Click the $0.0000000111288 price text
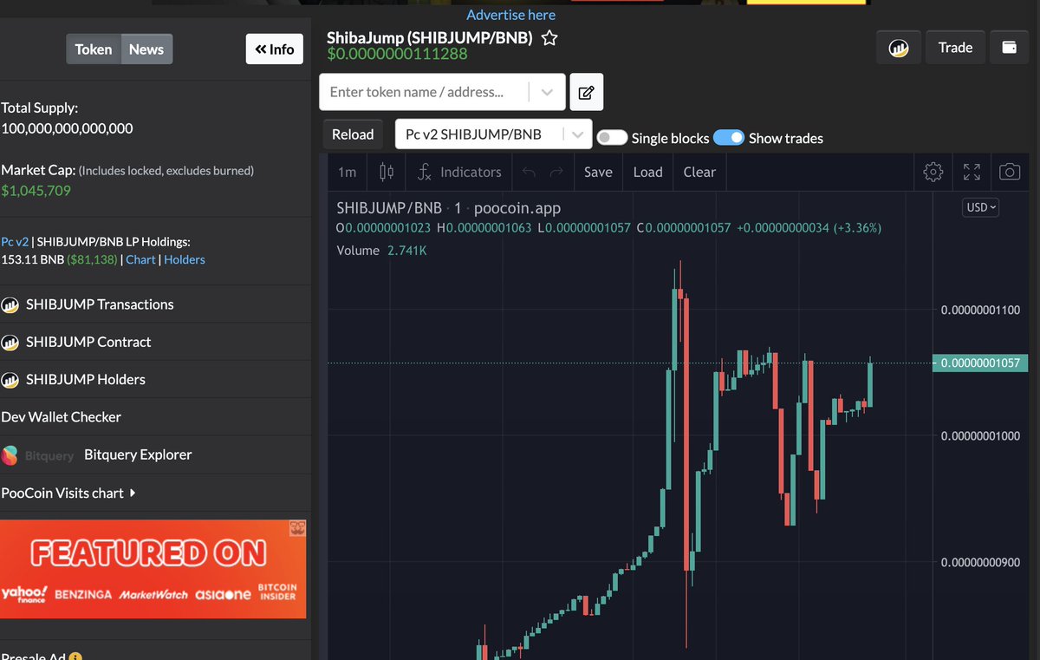The image size is (1040, 660). click(x=397, y=55)
